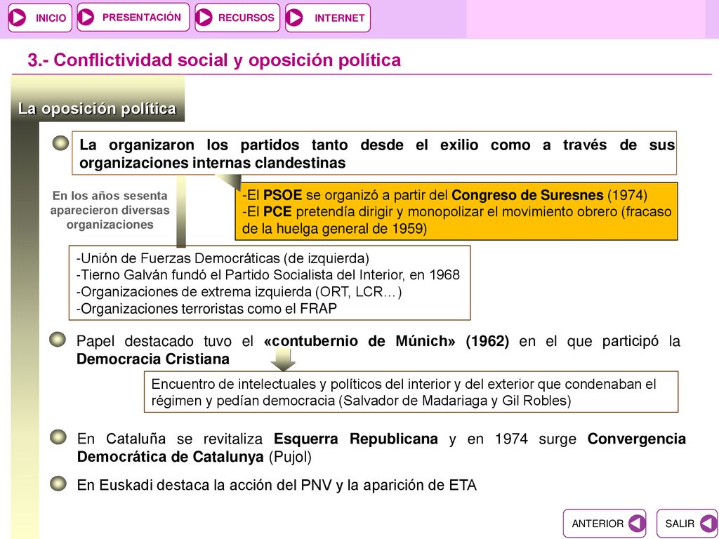The width and height of the screenshot is (719, 539).
Task: Click the bold text 'Democracia Cristiana'
Action: click(152, 359)
